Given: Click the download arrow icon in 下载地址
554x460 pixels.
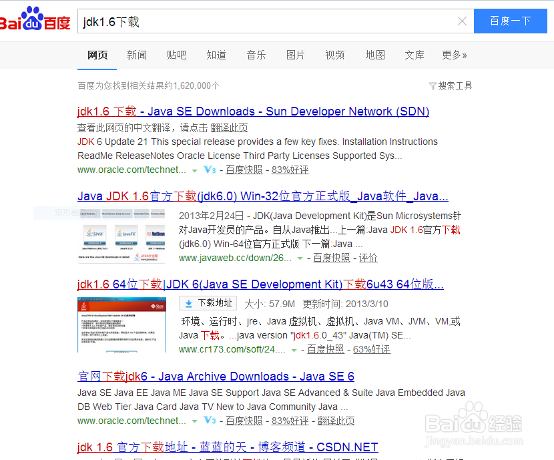Looking at the screenshot, I should point(189,304).
